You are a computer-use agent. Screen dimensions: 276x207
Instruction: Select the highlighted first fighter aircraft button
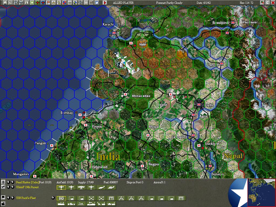61,188
